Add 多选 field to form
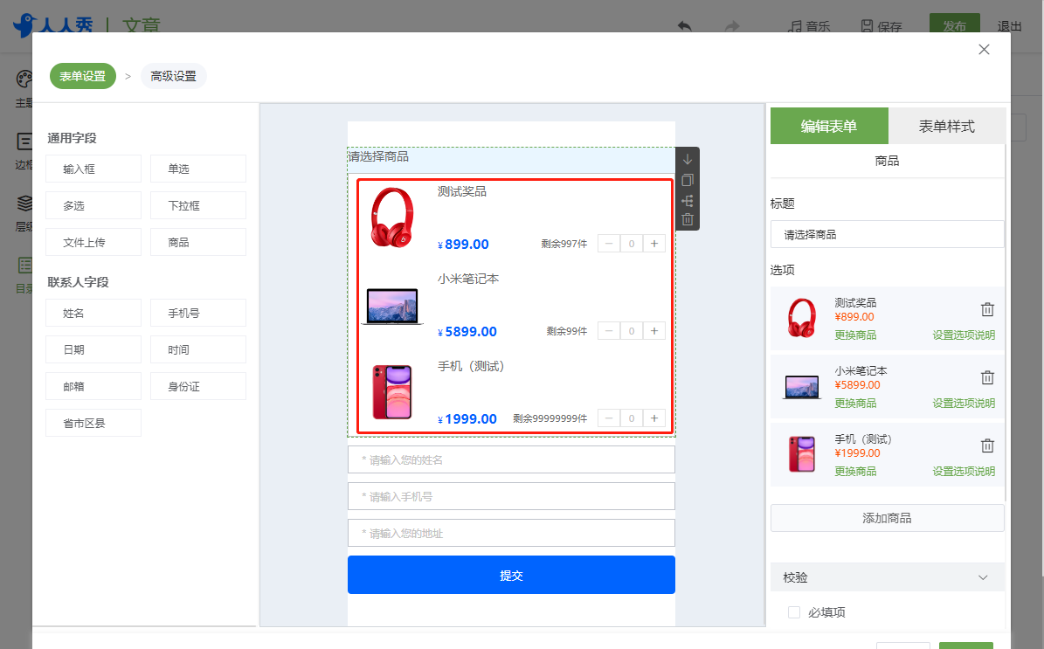This screenshot has width=1044, height=649. pyautogui.click(x=93, y=205)
